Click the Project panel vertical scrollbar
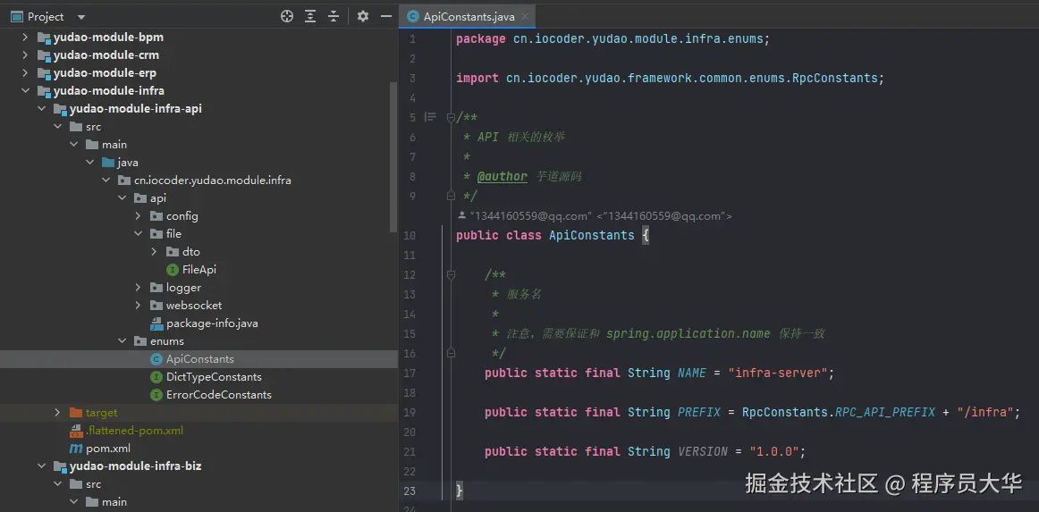 393,157
